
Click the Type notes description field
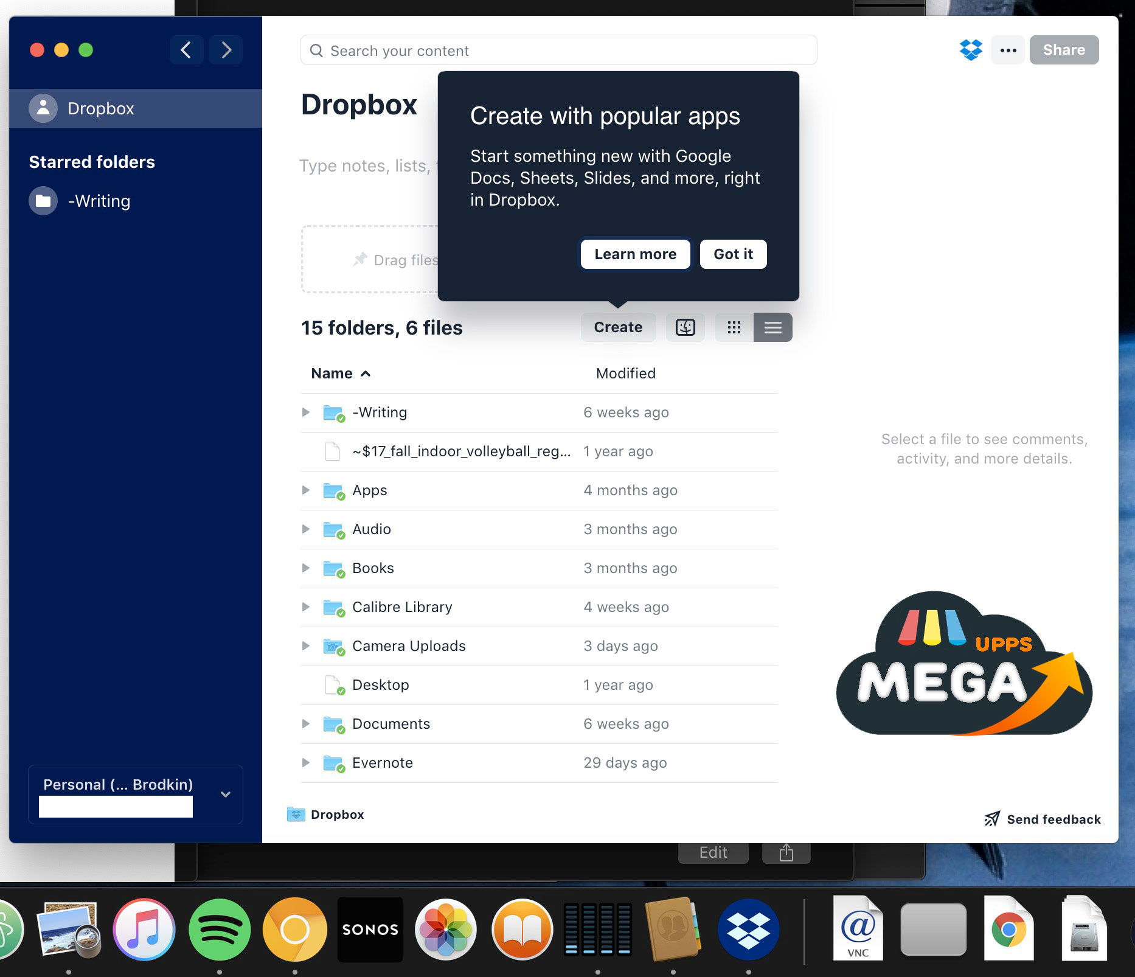(x=367, y=166)
